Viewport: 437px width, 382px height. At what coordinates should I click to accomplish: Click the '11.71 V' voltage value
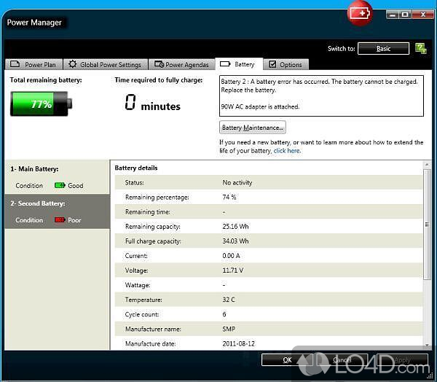point(233,270)
